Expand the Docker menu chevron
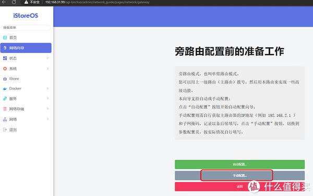Image resolution: width=313 pixels, height=196 pixels. (47, 88)
